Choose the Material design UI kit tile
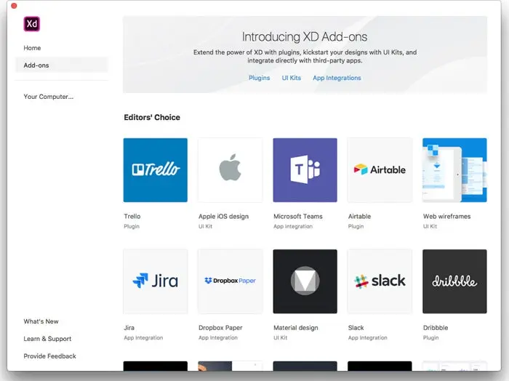 coord(305,281)
